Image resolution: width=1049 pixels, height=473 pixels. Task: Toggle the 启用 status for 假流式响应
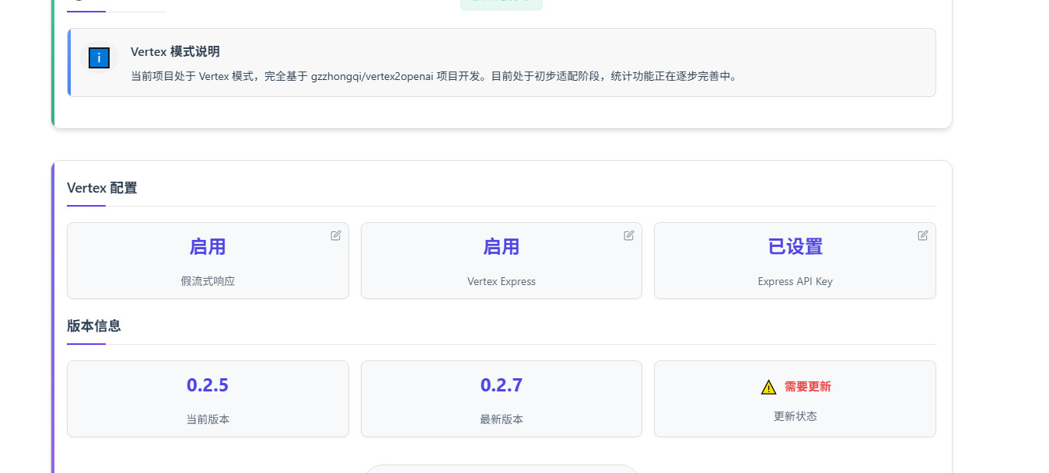[x=208, y=247]
